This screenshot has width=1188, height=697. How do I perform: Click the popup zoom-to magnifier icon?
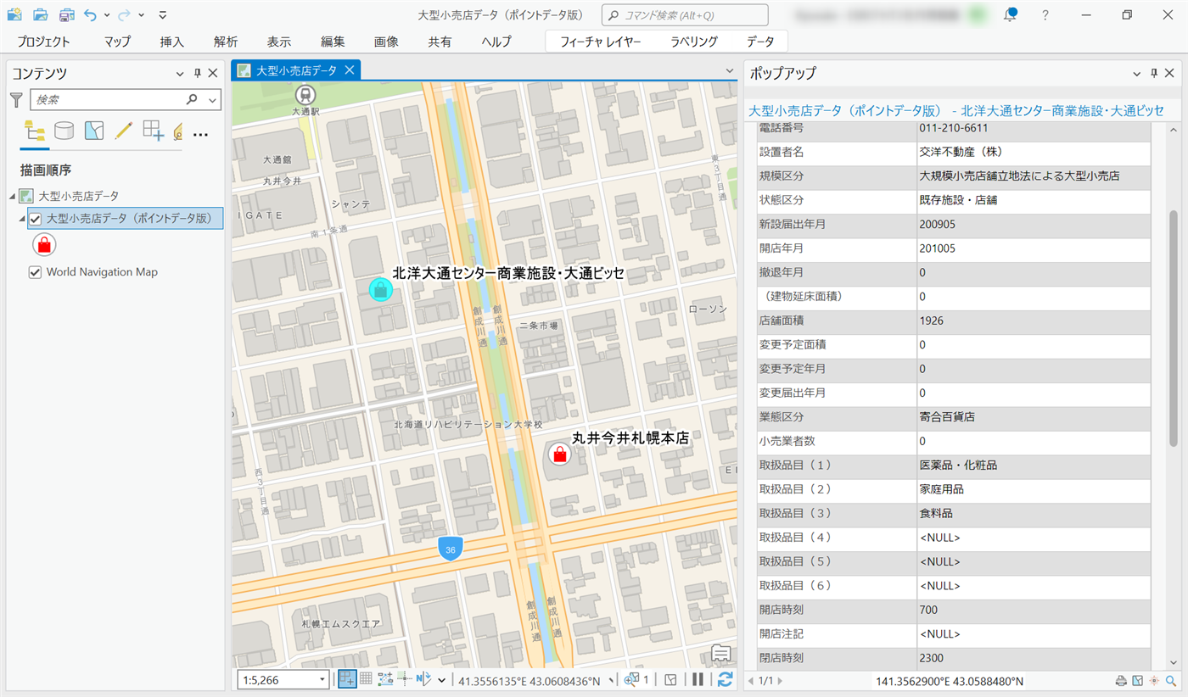[x=1171, y=681]
